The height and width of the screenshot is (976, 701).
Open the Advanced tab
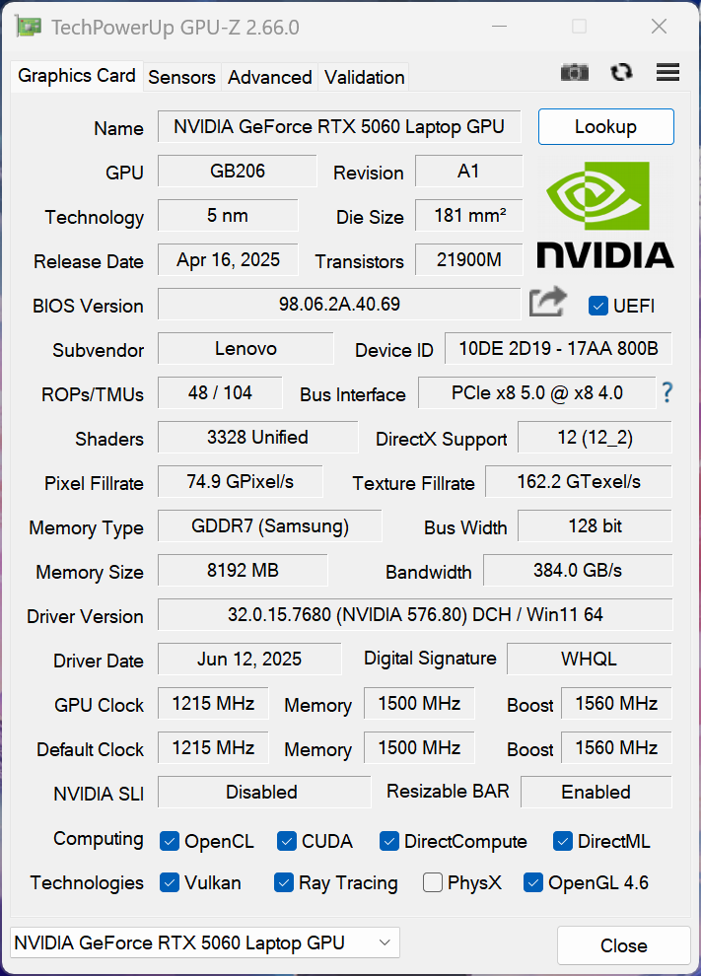tap(269, 77)
